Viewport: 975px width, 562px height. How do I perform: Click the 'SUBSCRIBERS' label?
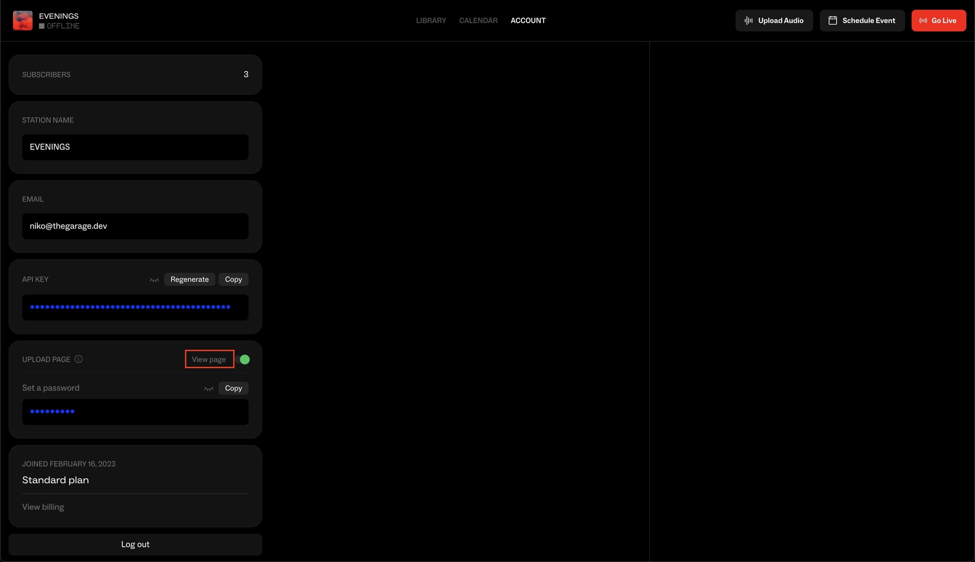point(46,74)
